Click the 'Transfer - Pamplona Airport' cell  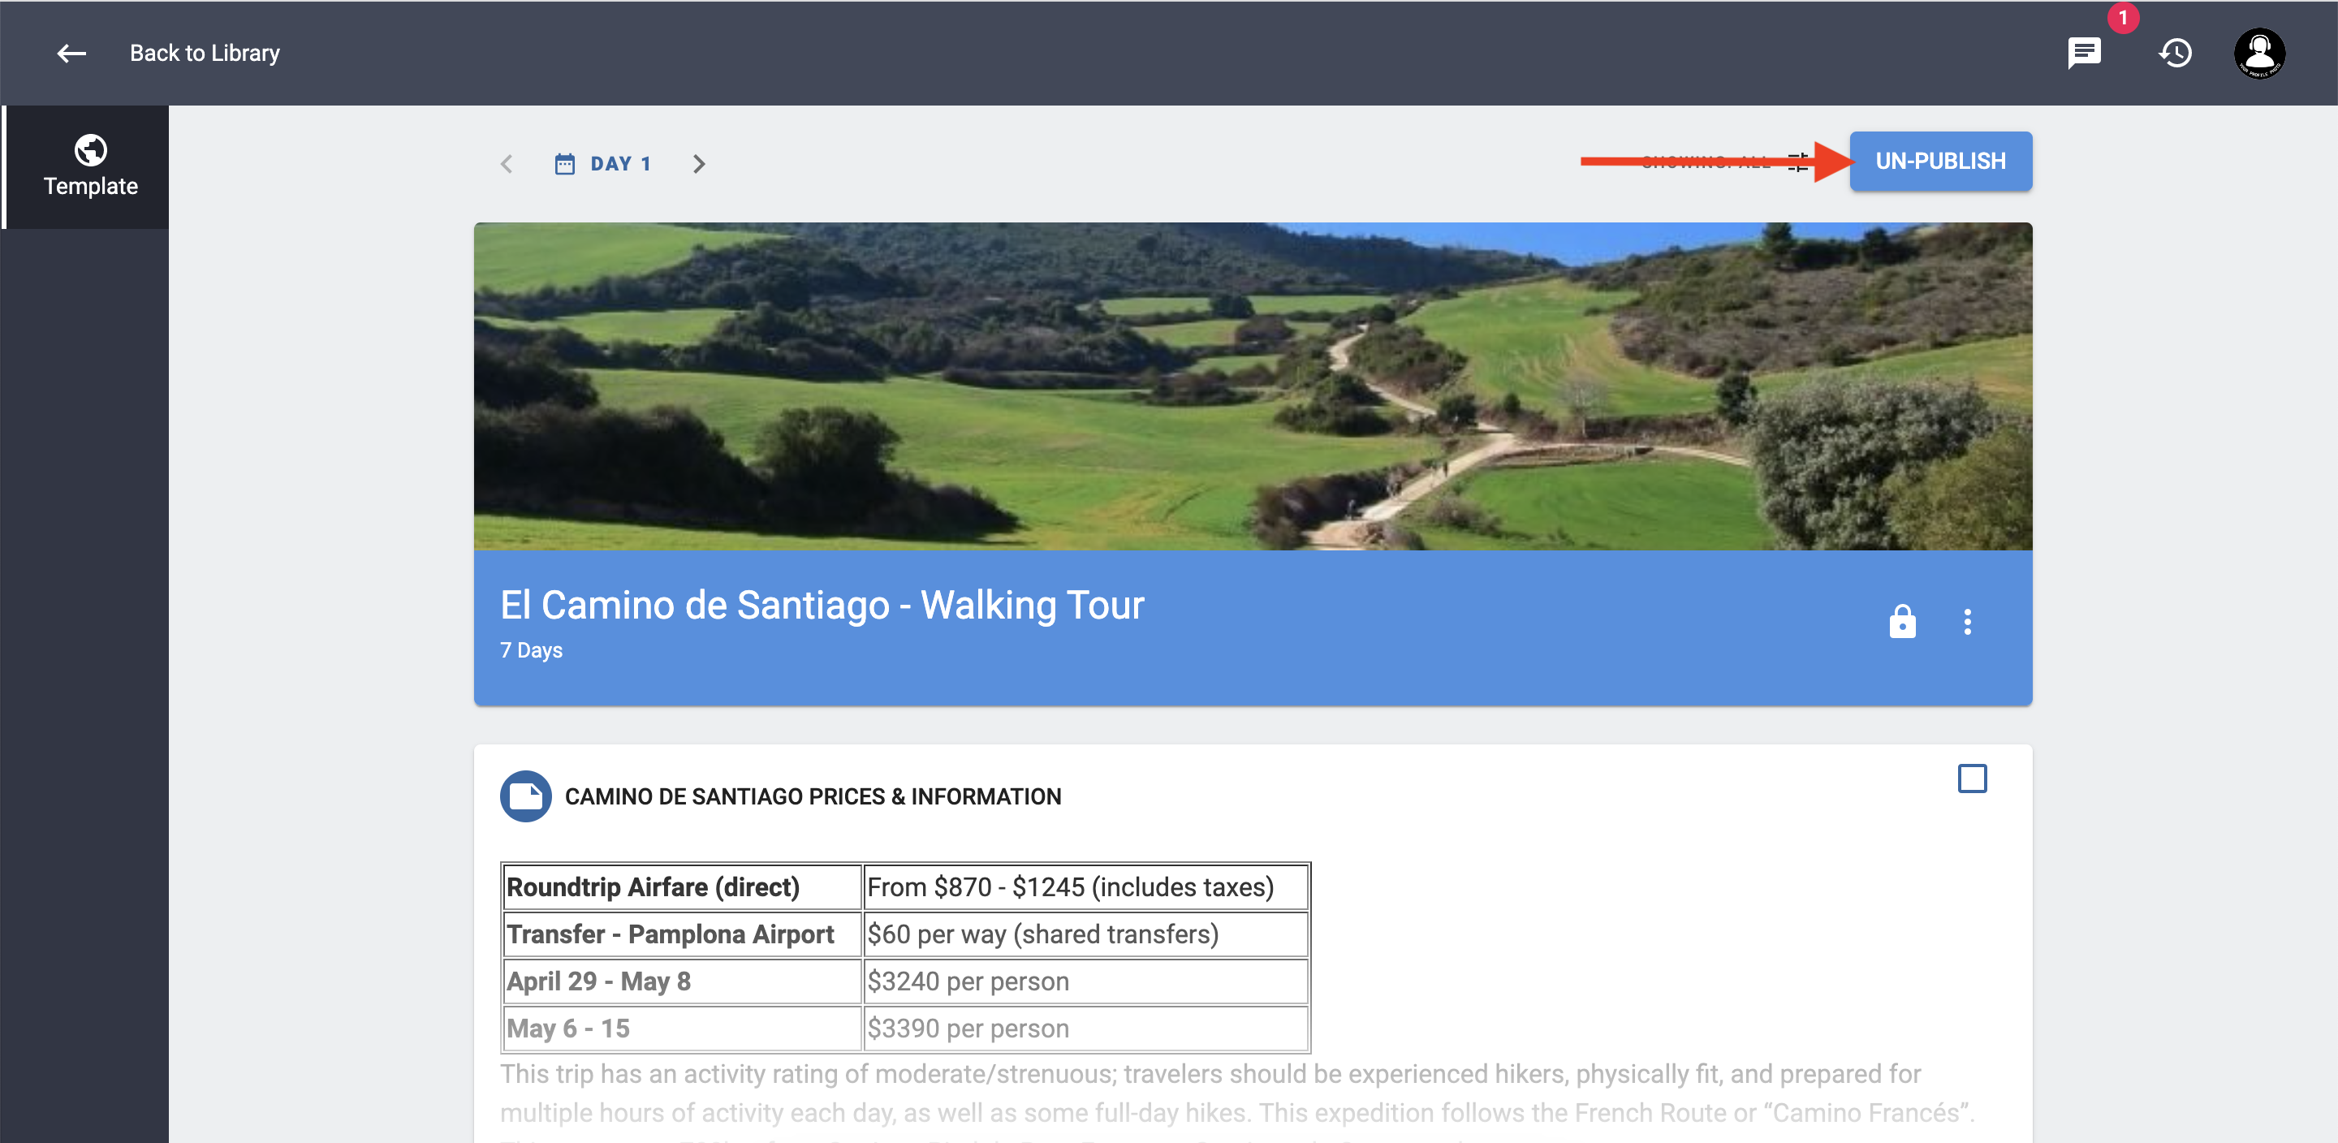point(682,934)
